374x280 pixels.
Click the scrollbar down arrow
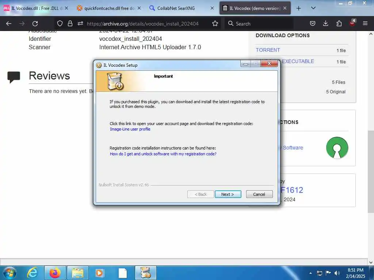(371, 262)
